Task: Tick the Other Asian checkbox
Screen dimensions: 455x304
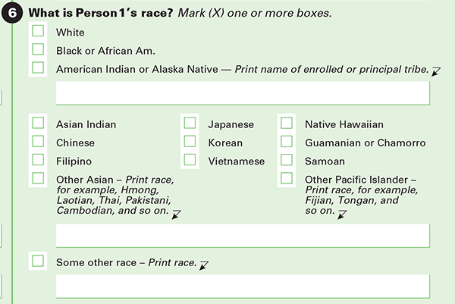Action: [x=38, y=179]
